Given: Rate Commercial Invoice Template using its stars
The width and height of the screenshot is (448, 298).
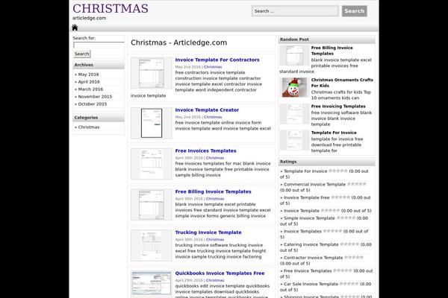Looking at the screenshot, I should click(x=357, y=184).
